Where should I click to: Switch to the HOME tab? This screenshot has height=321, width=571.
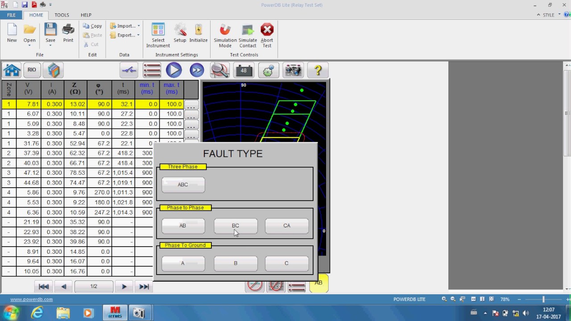tap(36, 15)
